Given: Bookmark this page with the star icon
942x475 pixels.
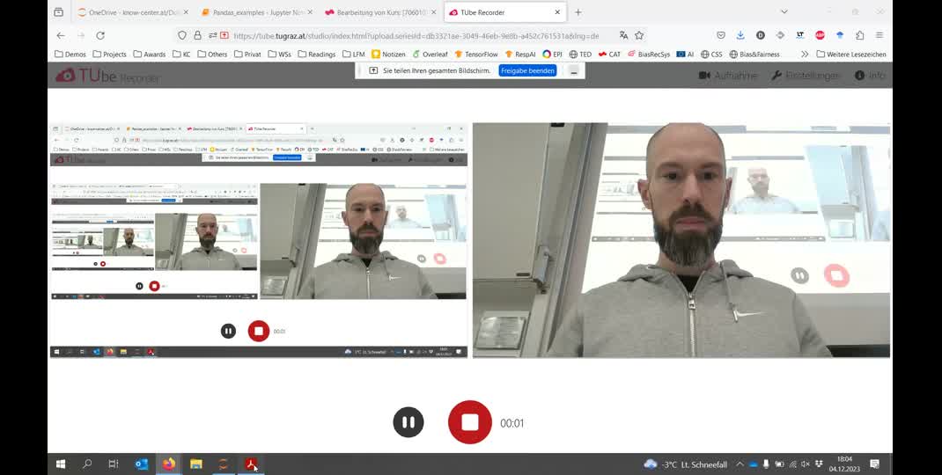Looking at the screenshot, I should 639,35.
